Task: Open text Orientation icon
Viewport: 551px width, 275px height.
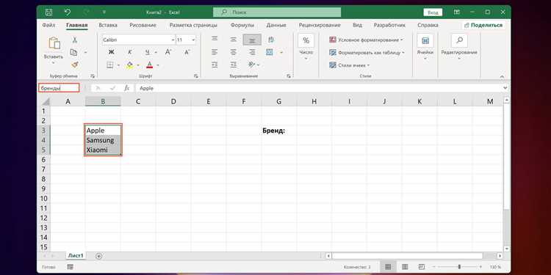Action: click(251, 65)
